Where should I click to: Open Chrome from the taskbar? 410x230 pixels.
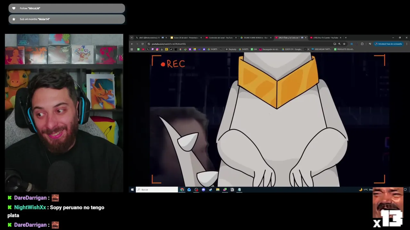(x=182, y=190)
